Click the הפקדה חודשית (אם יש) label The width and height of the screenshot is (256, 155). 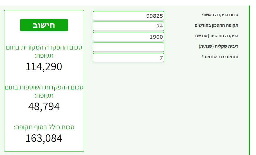tap(217, 36)
